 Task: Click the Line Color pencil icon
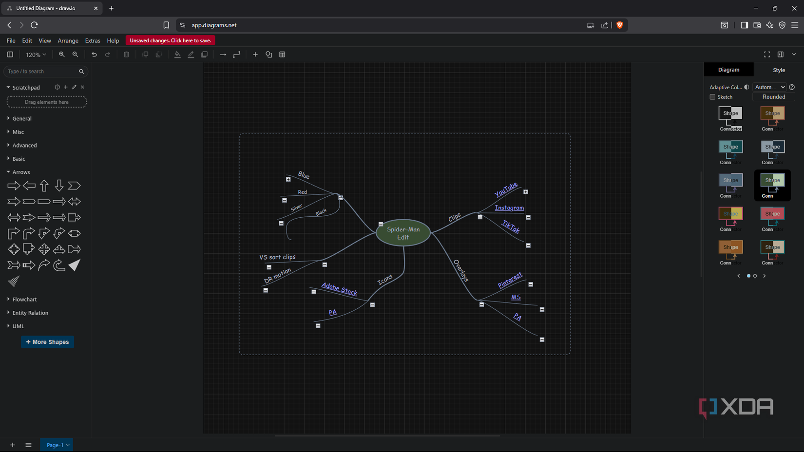click(191, 54)
